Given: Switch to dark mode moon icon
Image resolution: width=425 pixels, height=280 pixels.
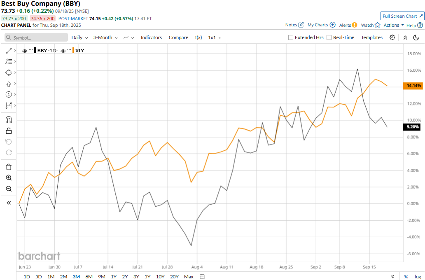Looking at the screenshot, I should tap(416, 38).
